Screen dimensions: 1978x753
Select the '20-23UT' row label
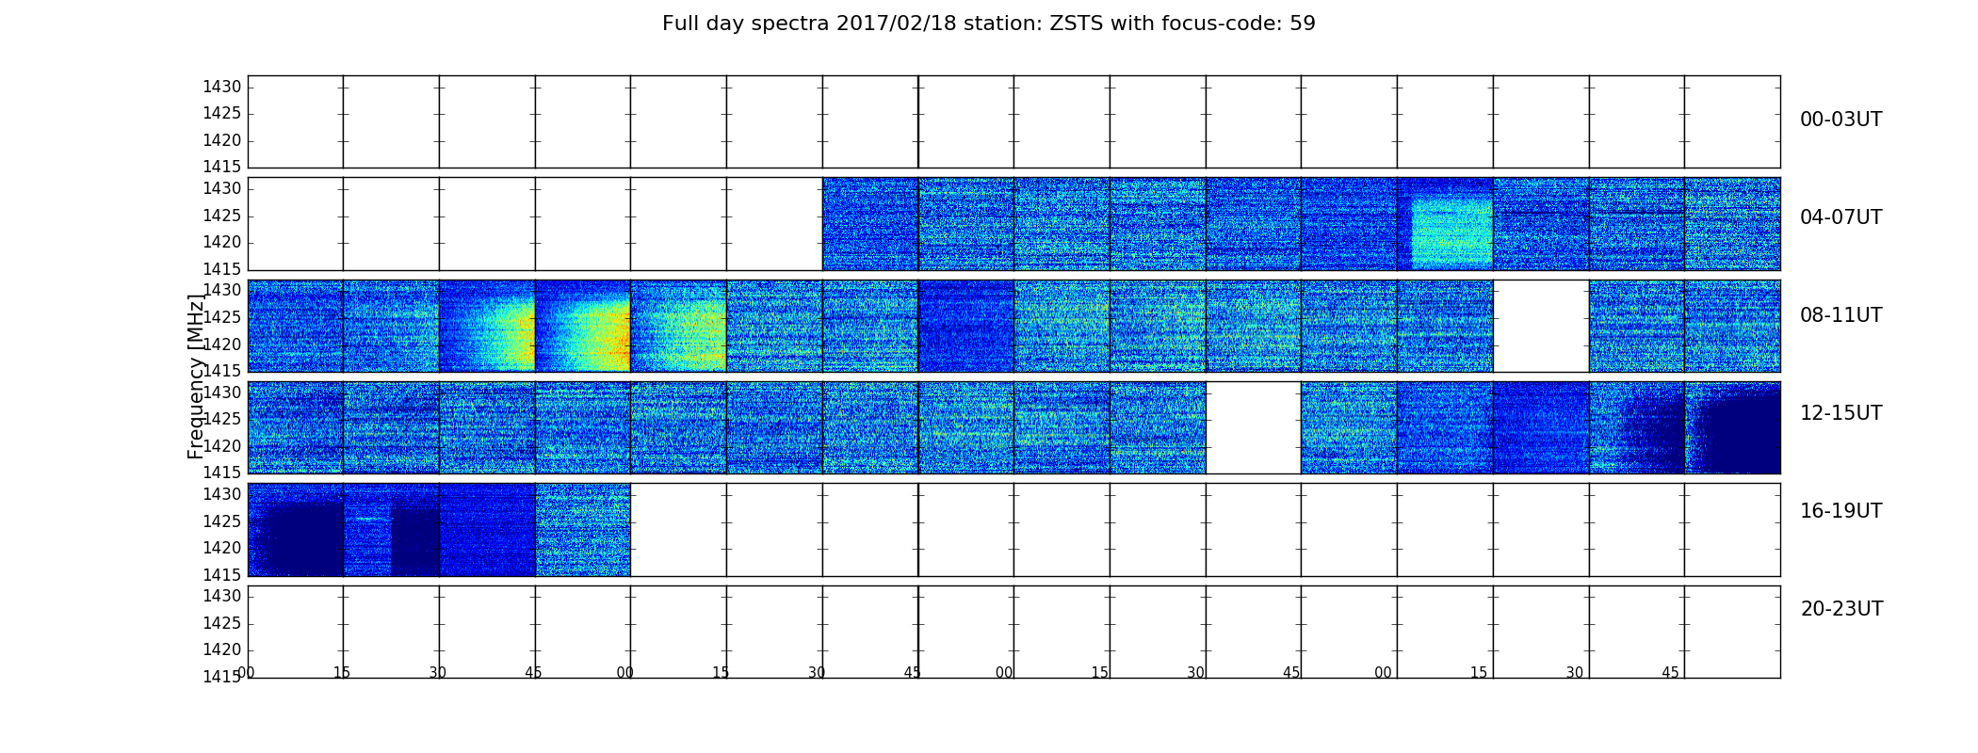(1841, 609)
